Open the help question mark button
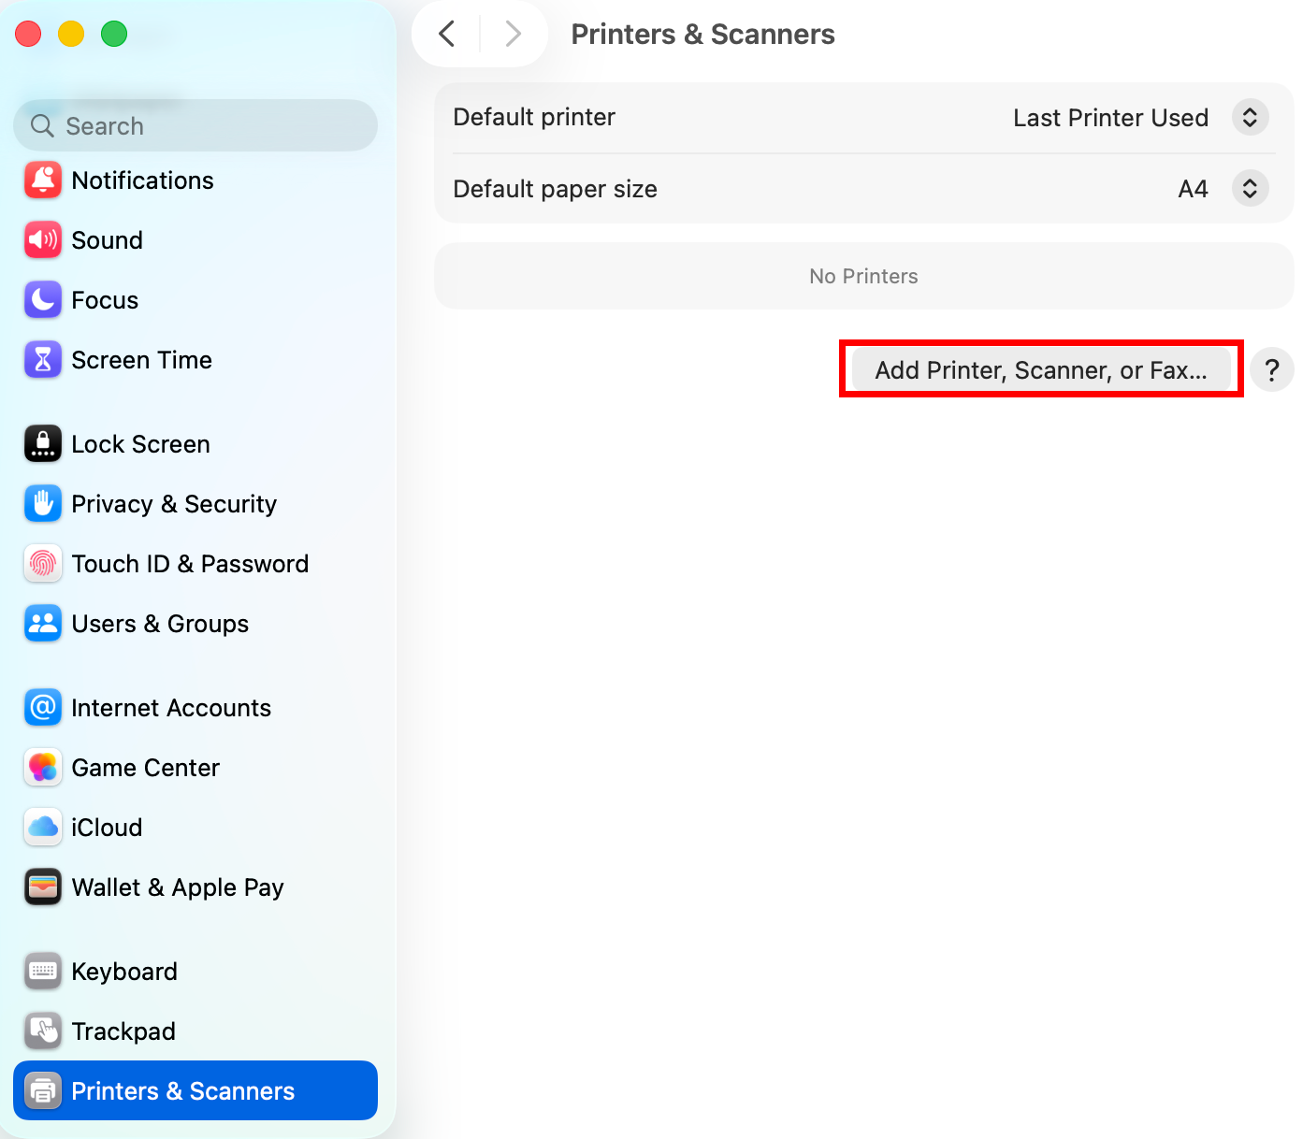1303x1139 pixels. tap(1271, 370)
